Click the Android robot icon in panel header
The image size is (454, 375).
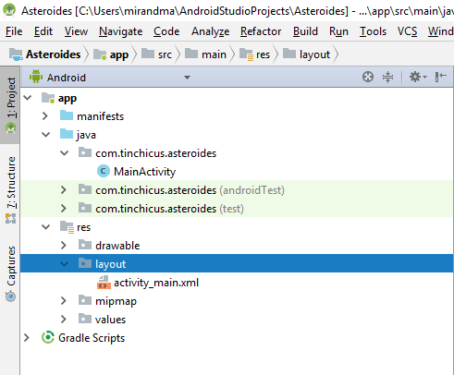(36, 77)
